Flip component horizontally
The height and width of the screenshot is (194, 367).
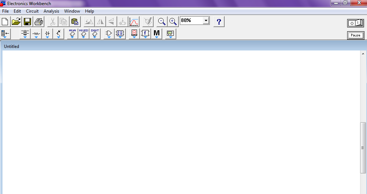100,22
